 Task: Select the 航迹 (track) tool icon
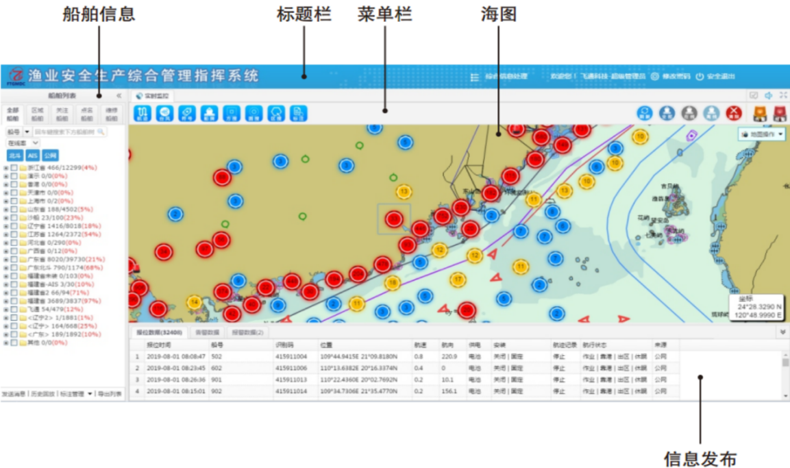[142, 113]
